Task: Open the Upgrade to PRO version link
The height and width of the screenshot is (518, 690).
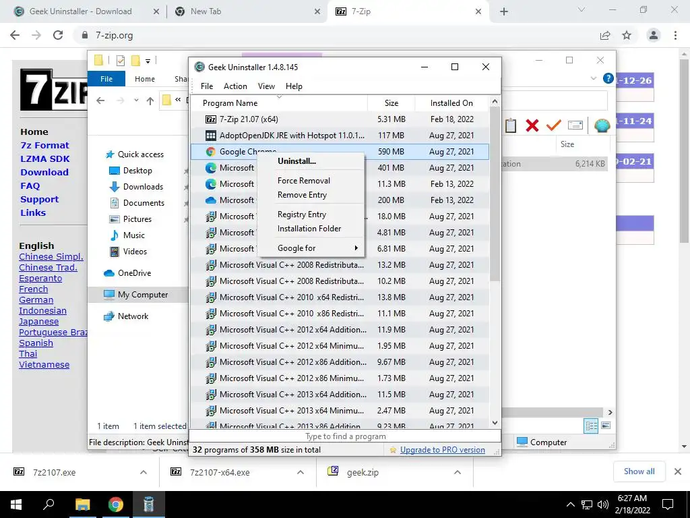Action: 442,450
